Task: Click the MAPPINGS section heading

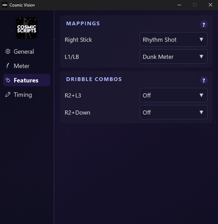Action: (x=83, y=24)
